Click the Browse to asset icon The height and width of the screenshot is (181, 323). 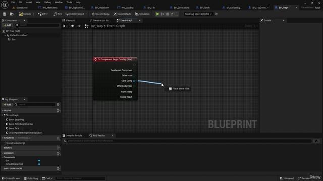click(12, 14)
